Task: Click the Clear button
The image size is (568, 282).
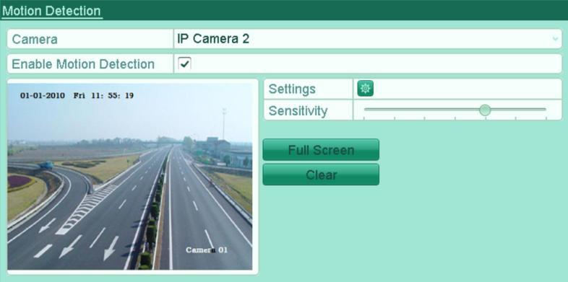Action: (x=321, y=175)
